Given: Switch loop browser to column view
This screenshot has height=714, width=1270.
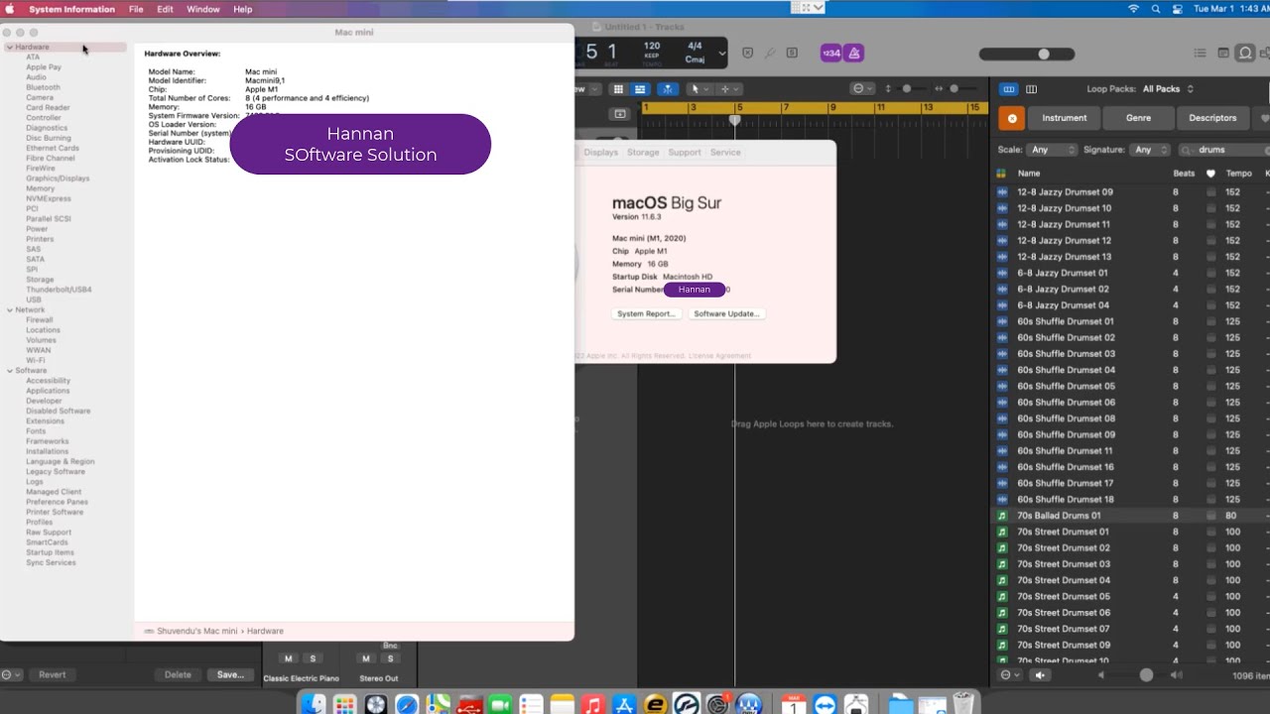Looking at the screenshot, I should click(1031, 89).
